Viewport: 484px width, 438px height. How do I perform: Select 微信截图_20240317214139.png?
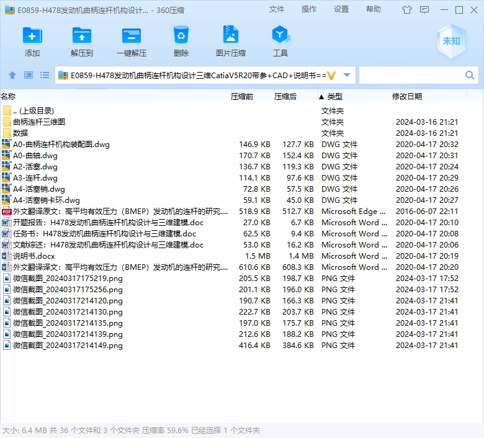(235, 334)
